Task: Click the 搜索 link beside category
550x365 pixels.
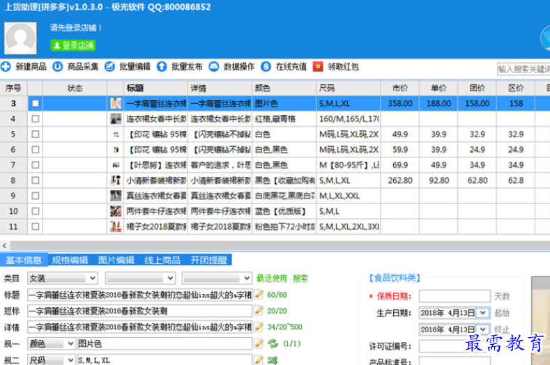Action: 300,279
